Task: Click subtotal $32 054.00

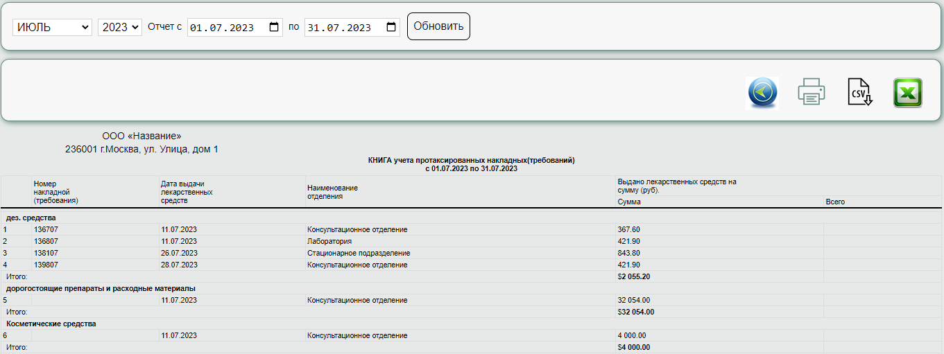Action: click(635, 312)
